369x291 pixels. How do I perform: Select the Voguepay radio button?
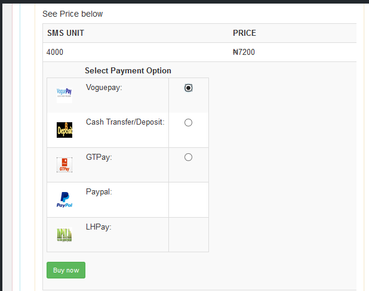188,88
